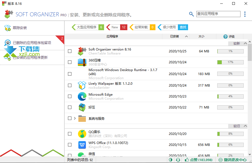Click the 查找 button for 很少使用
This screenshot has width=252, height=163.
click(183, 27)
